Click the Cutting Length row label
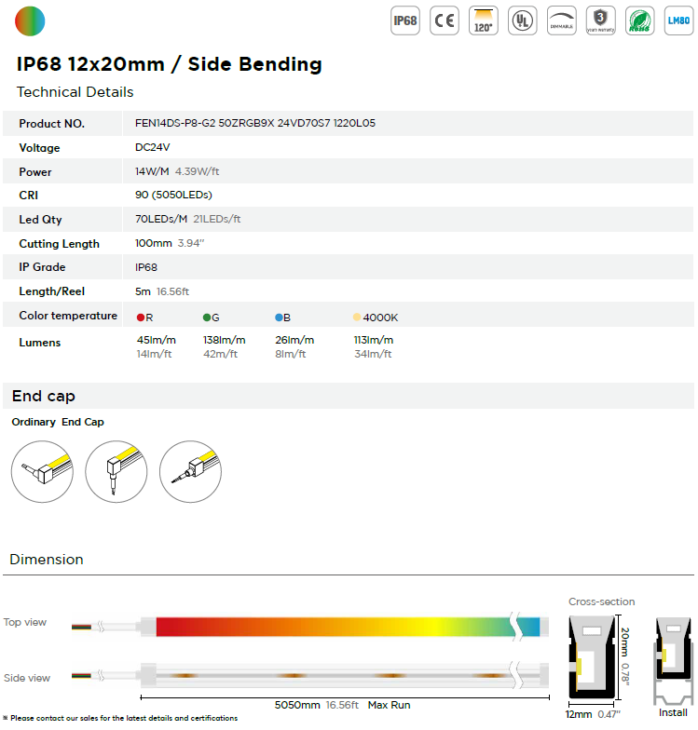The image size is (698, 730). click(x=59, y=244)
